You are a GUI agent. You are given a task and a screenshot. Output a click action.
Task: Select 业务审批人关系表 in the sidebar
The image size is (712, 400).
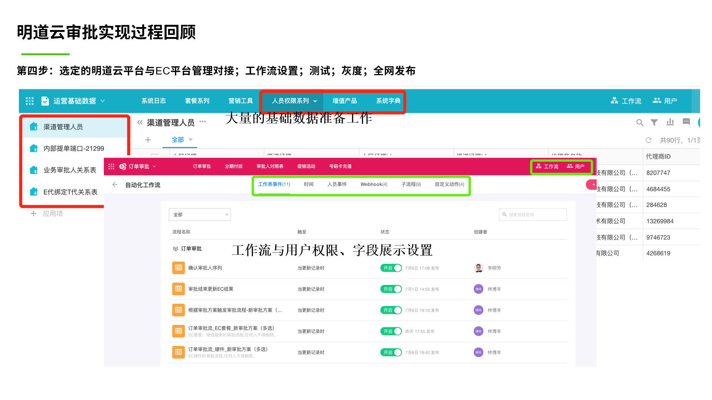pos(70,170)
